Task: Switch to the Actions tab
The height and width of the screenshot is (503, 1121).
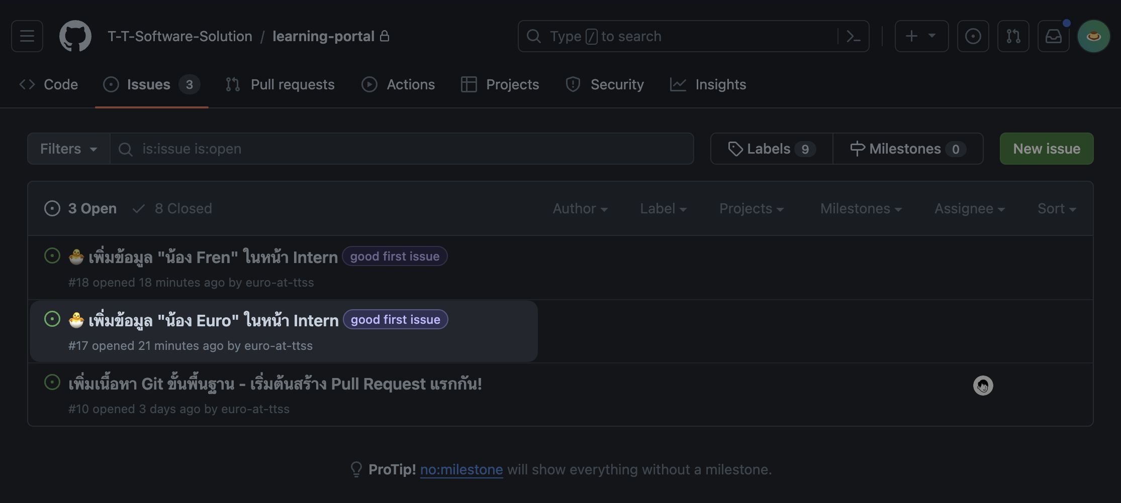Action: [x=398, y=84]
